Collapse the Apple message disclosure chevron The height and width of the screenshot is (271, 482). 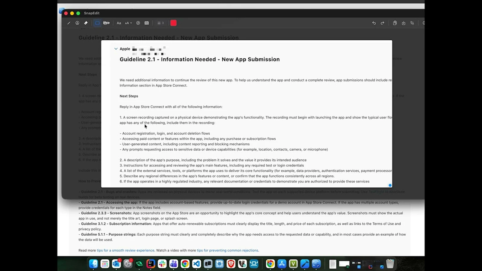point(116,48)
